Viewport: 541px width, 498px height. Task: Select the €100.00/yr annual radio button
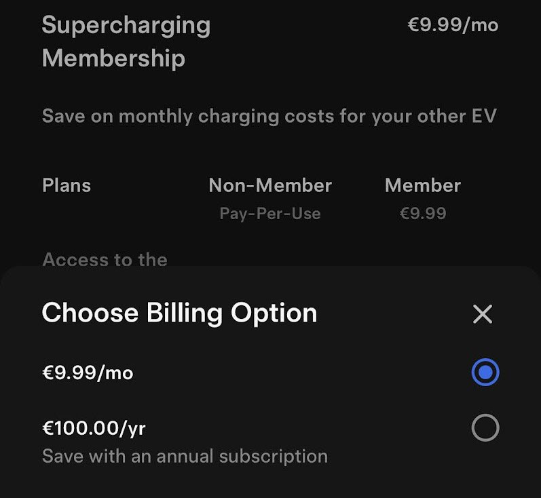click(x=485, y=428)
